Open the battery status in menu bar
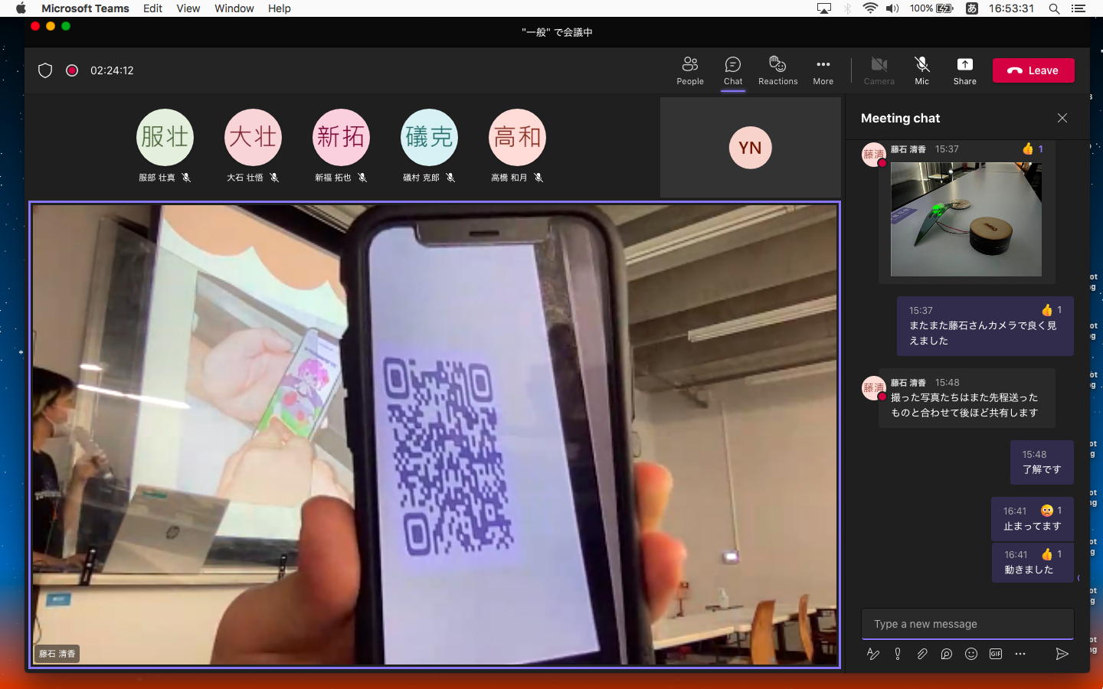The image size is (1103, 689). click(x=931, y=8)
